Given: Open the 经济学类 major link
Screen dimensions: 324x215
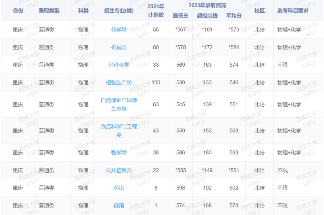Looking at the screenshot, I should (119, 65).
